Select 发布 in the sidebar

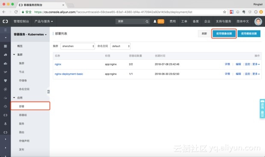[21, 149]
